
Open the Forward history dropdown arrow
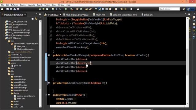coord(134,9)
